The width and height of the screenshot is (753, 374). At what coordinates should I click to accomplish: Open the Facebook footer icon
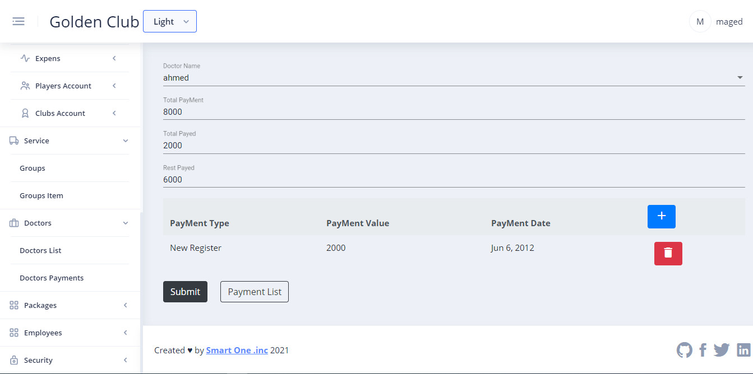(703, 350)
